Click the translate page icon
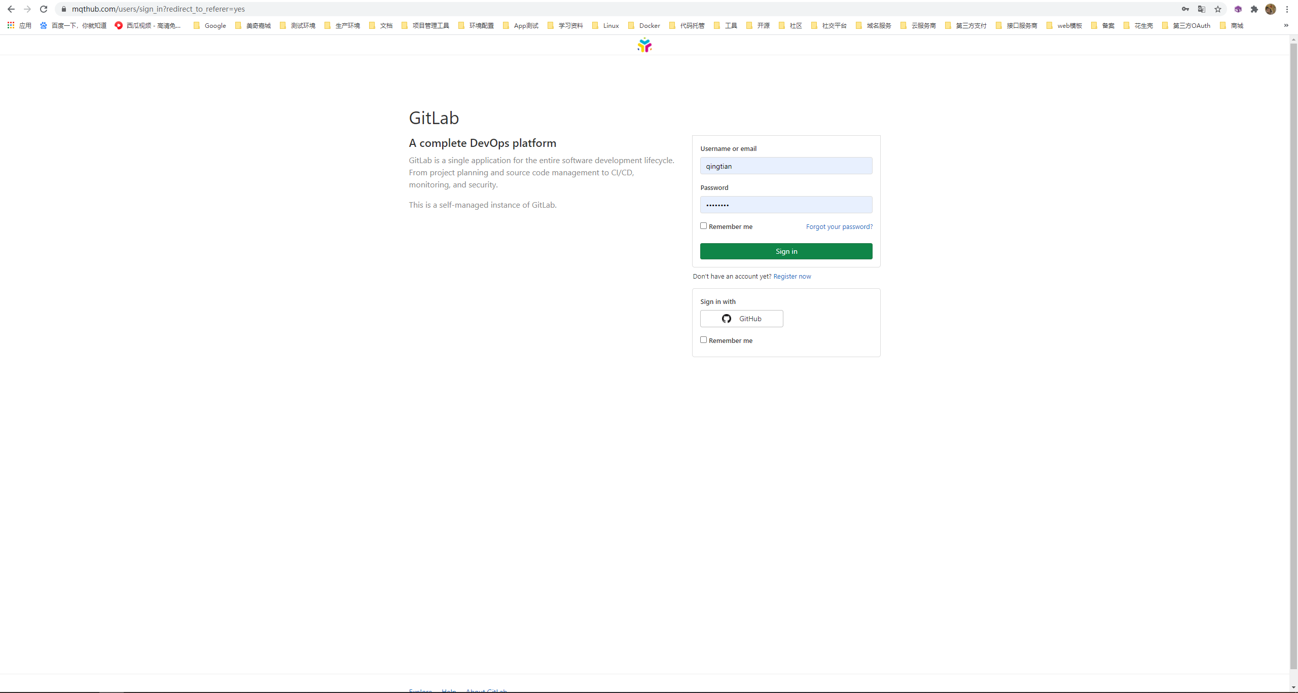Image resolution: width=1298 pixels, height=693 pixels. coord(1202,9)
